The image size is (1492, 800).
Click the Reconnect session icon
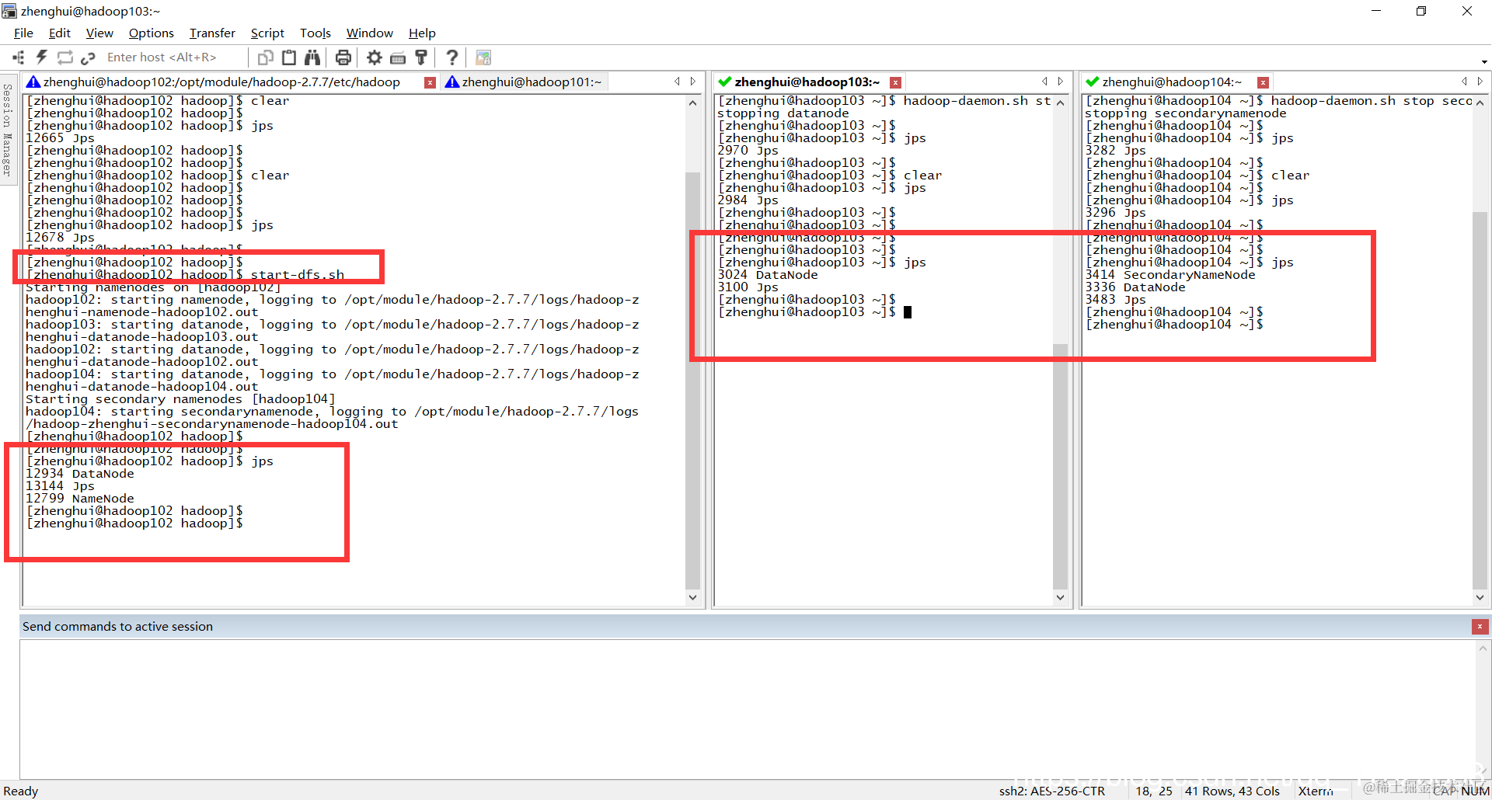tap(65, 57)
